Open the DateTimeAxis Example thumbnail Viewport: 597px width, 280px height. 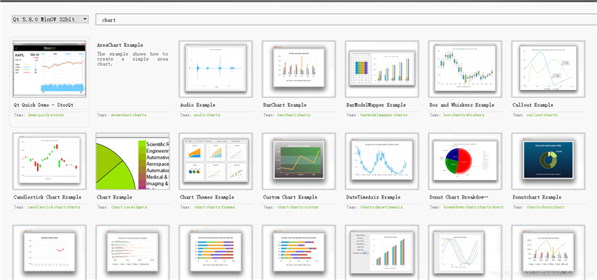click(382, 162)
